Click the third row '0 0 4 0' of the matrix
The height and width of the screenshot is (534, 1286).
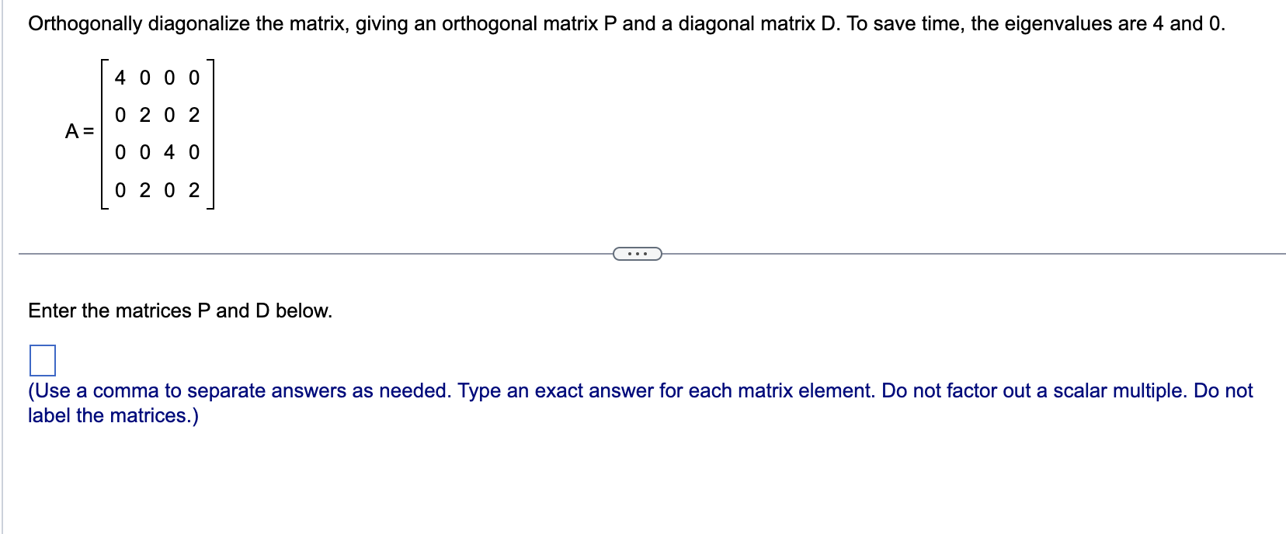click(155, 152)
